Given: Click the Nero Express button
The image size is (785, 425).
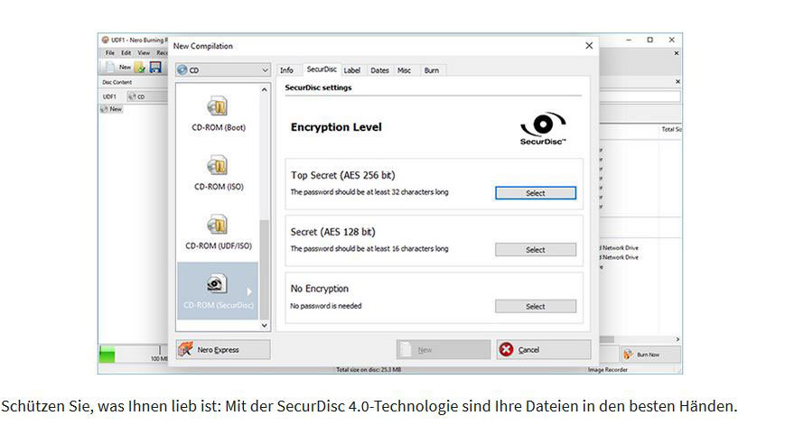Looking at the screenshot, I should tap(223, 349).
